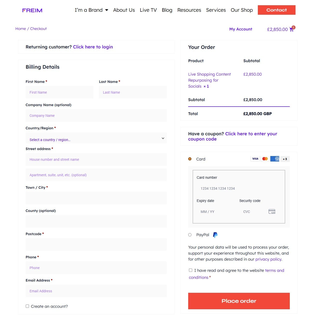Click the FREIM logo
The height and width of the screenshot is (317, 317).
point(32,10)
